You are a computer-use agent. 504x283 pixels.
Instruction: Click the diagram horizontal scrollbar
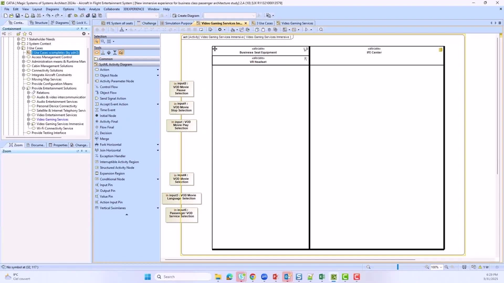click(290, 259)
